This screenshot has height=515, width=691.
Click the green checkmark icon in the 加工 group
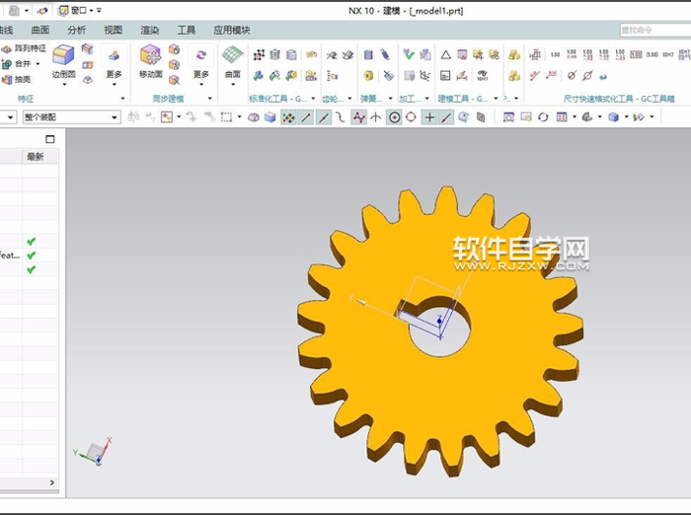pos(409,54)
